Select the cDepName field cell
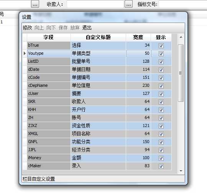Screen dimensions: 207x194 (49, 86)
